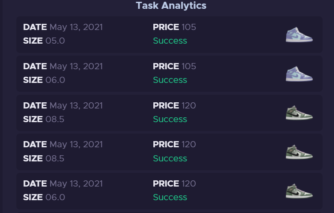Image resolution: width=334 pixels, height=213 pixels.
Task: Click Success status in the size 05.0 row
Action: pyautogui.click(x=170, y=41)
